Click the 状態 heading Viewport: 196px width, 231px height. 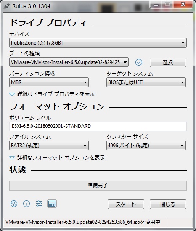pyautogui.click(x=18, y=170)
